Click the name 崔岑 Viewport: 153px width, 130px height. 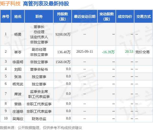[18, 52]
